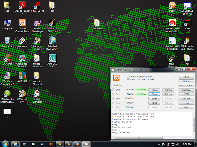Launch Winamp from desktop
197x147 pixels.
tap(22, 42)
